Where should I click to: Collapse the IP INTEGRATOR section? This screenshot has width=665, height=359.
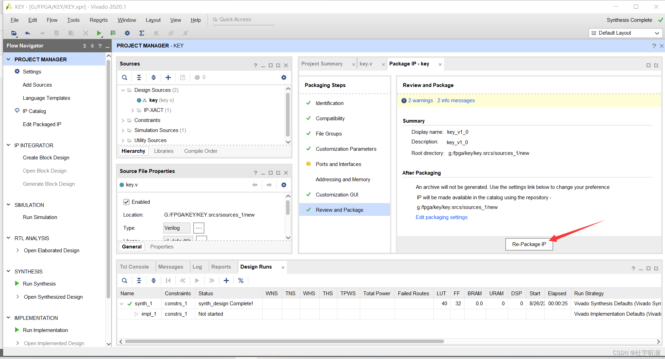tap(8, 145)
